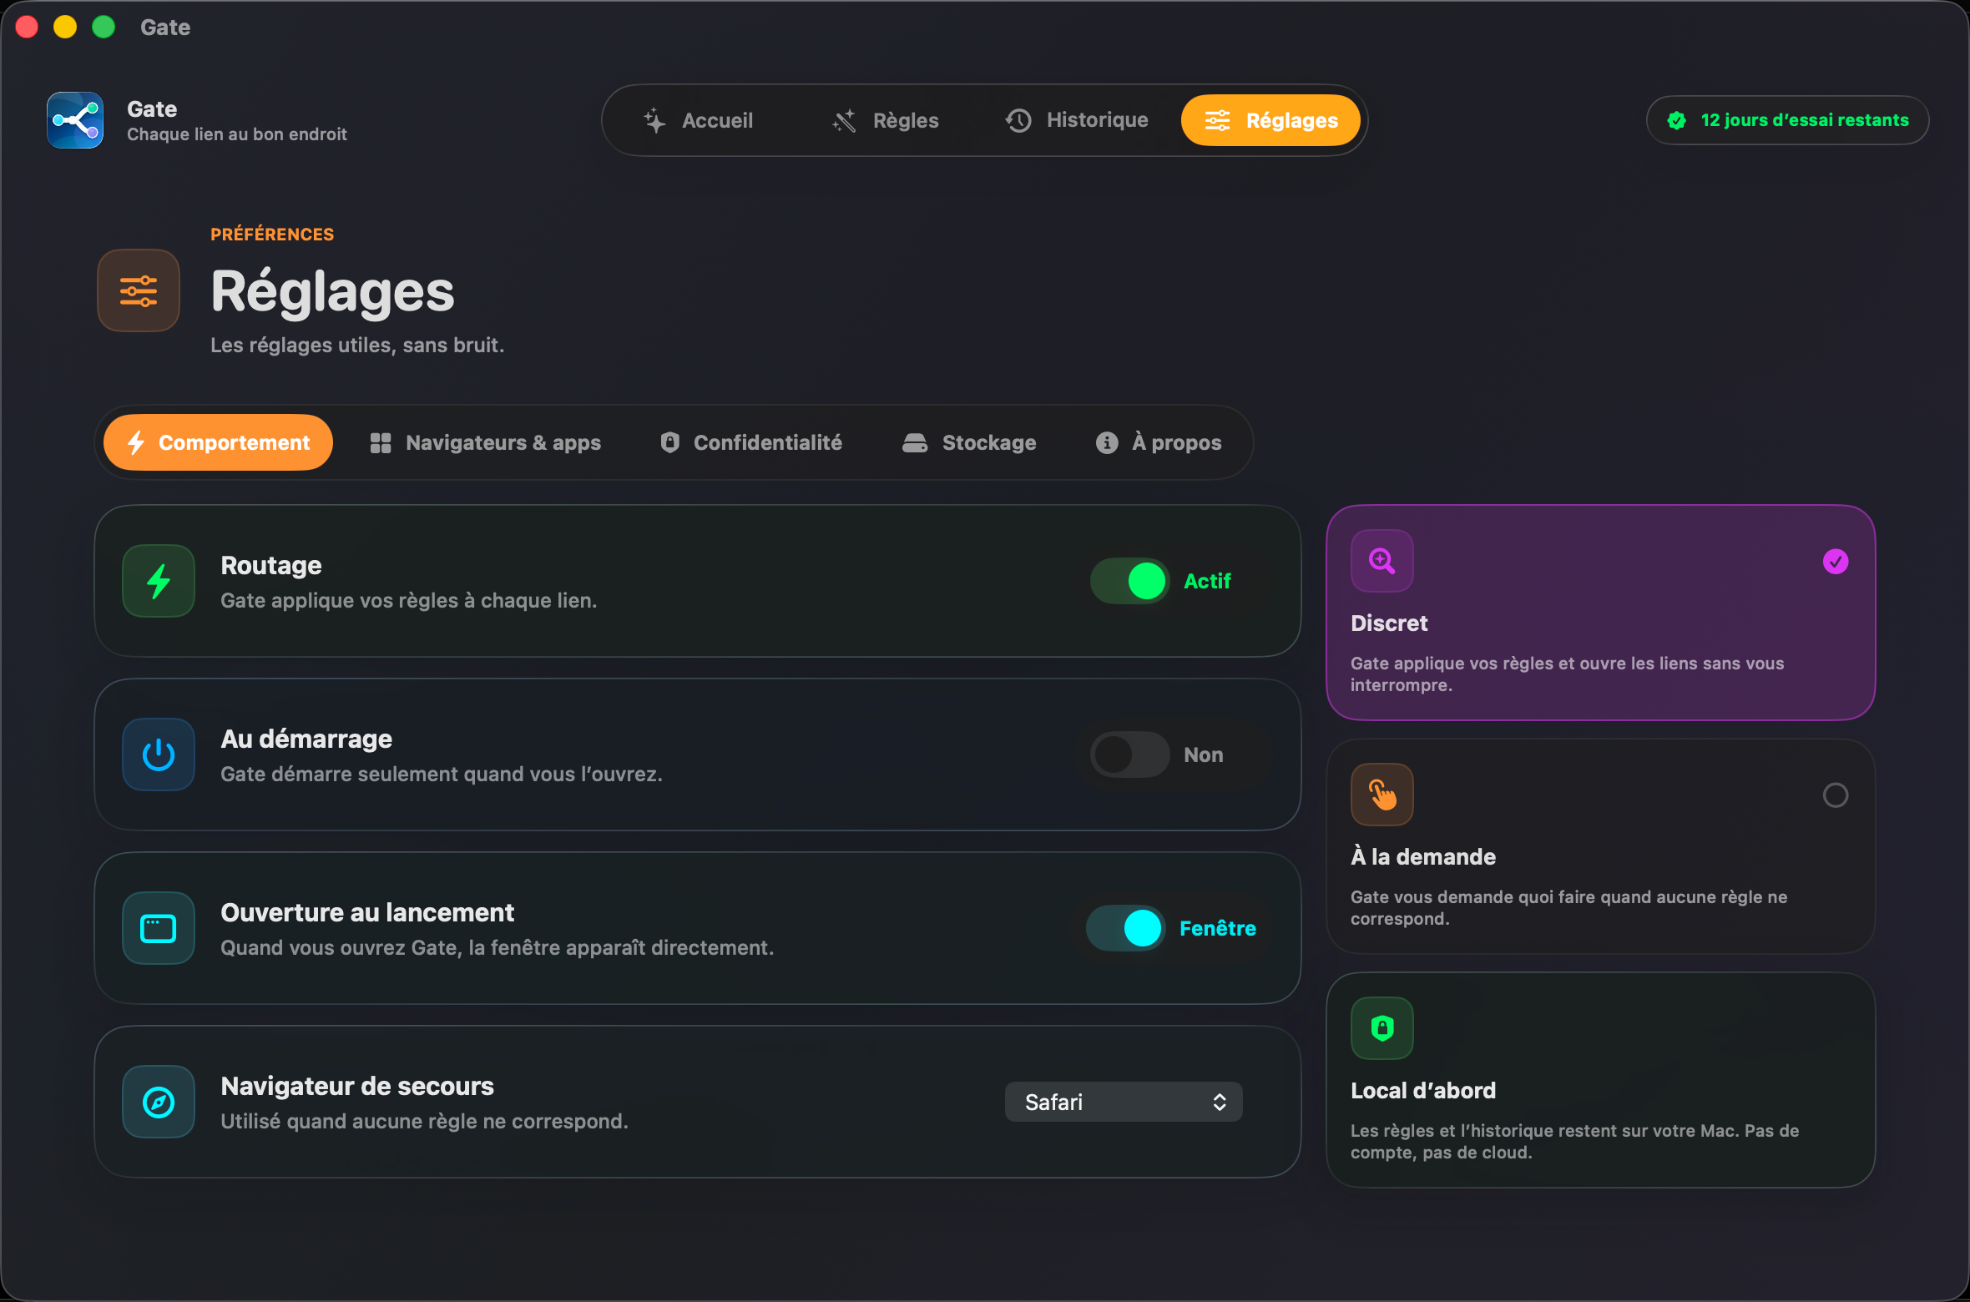Switch to the Historique tab
The width and height of the screenshot is (1970, 1302).
coord(1077,120)
